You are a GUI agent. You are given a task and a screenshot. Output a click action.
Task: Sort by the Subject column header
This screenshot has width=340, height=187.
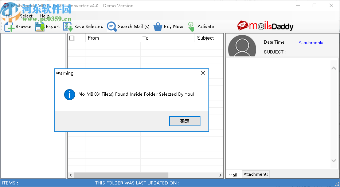209,38
